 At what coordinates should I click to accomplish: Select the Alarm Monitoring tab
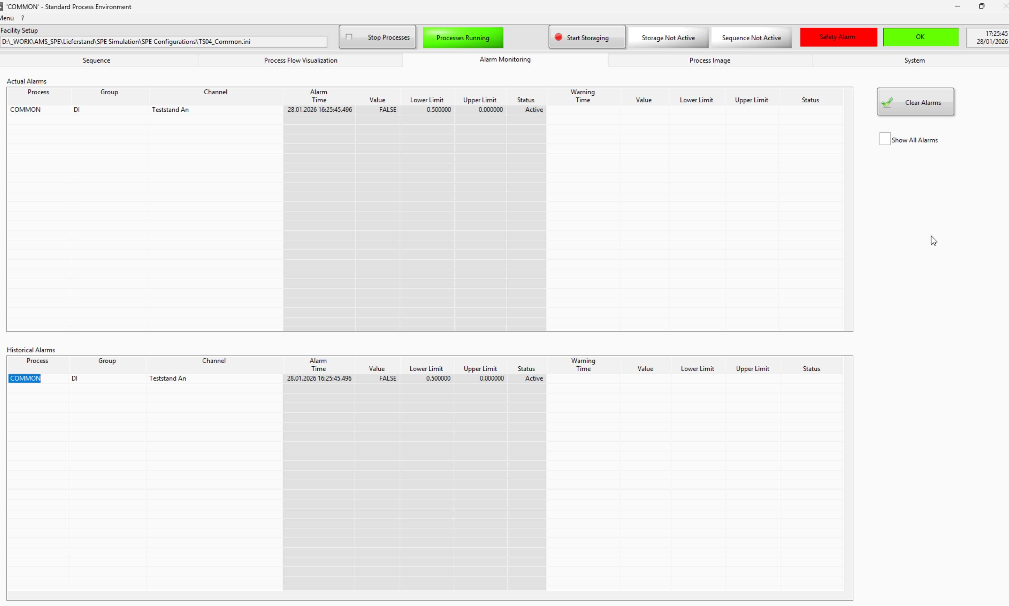pyautogui.click(x=505, y=60)
